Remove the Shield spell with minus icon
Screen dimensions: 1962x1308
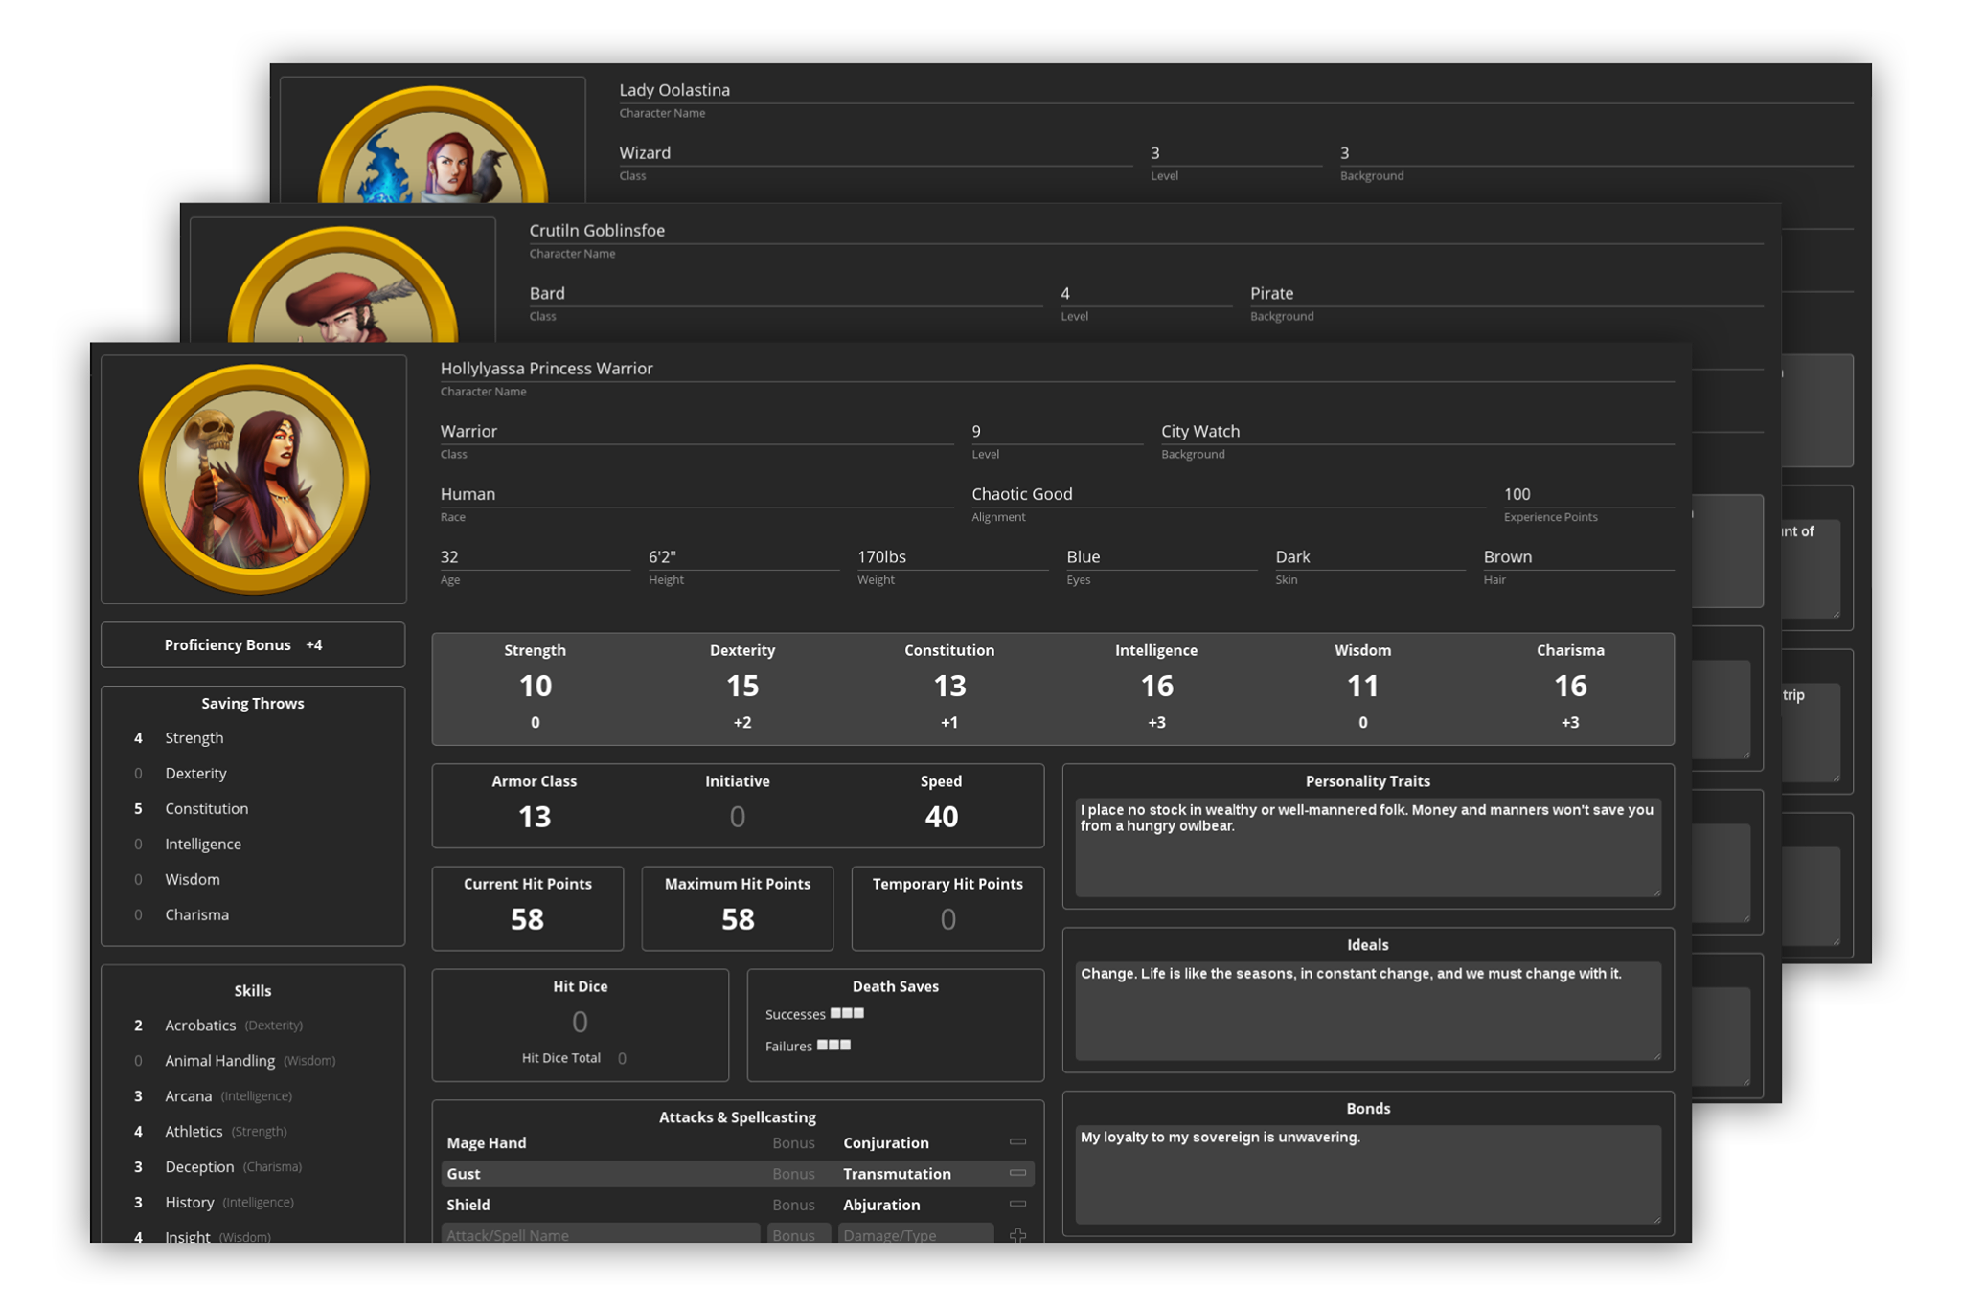(1017, 1205)
